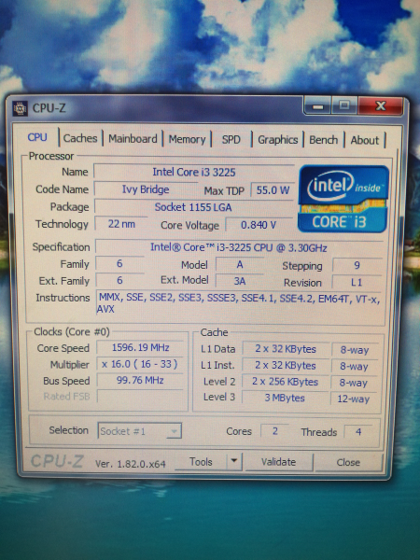Click the Family value 6
Screen dimensions: 420x560
[119, 263]
